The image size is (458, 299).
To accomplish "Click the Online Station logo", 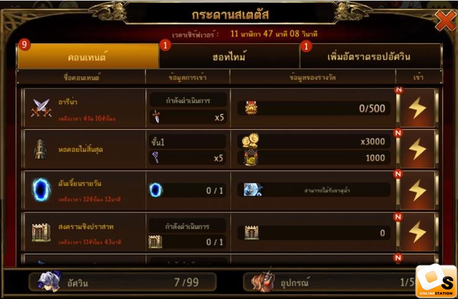I will coord(436,282).
